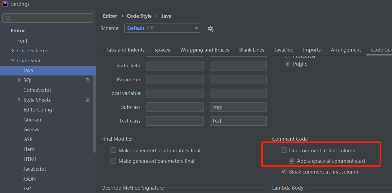Click the Parameter prefix input
Viewport: 392px width, 193px height.
[175, 79]
